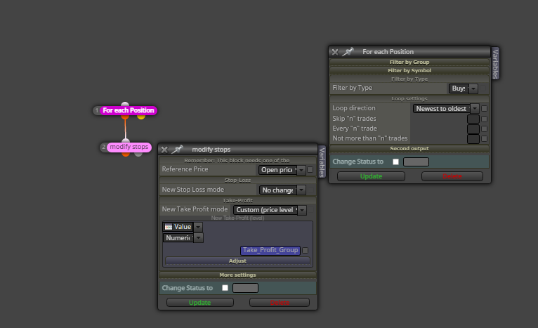Click top input connector of For each Position

point(125,104)
